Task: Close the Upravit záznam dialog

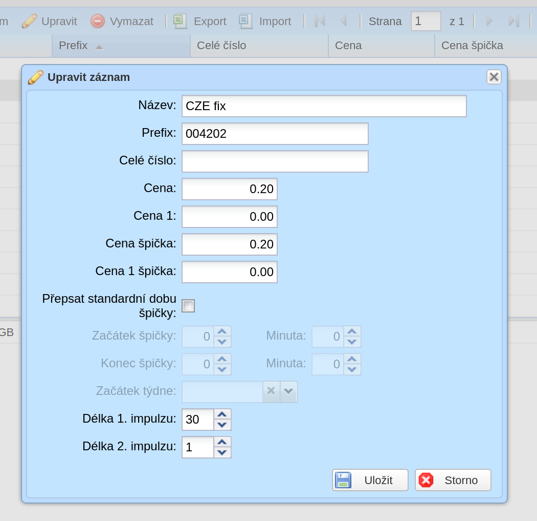Action: pyautogui.click(x=494, y=77)
